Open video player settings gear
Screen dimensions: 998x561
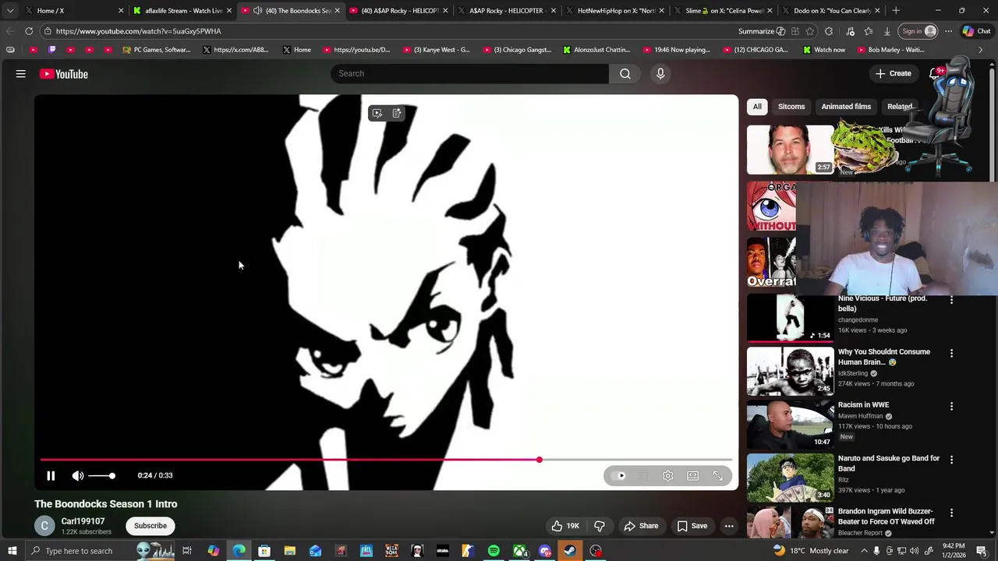pyautogui.click(x=668, y=475)
